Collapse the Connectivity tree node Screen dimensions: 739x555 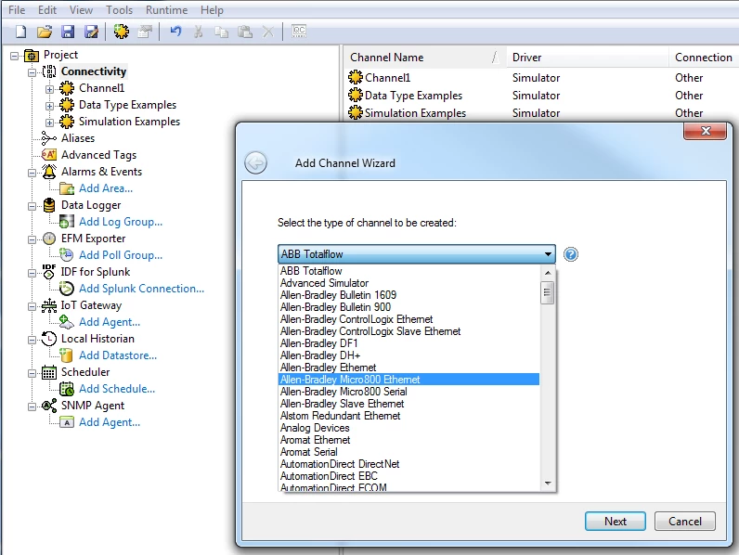point(32,72)
